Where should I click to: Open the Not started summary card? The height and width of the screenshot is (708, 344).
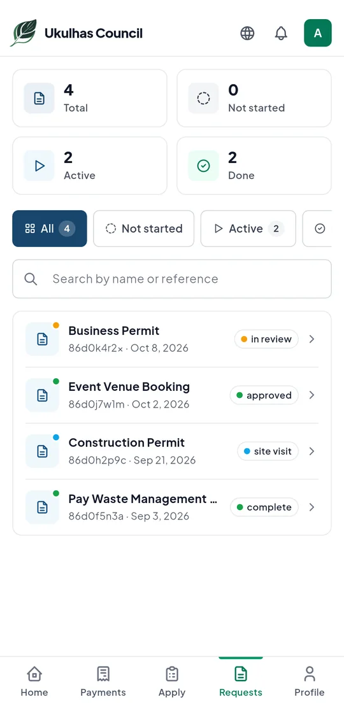254,98
